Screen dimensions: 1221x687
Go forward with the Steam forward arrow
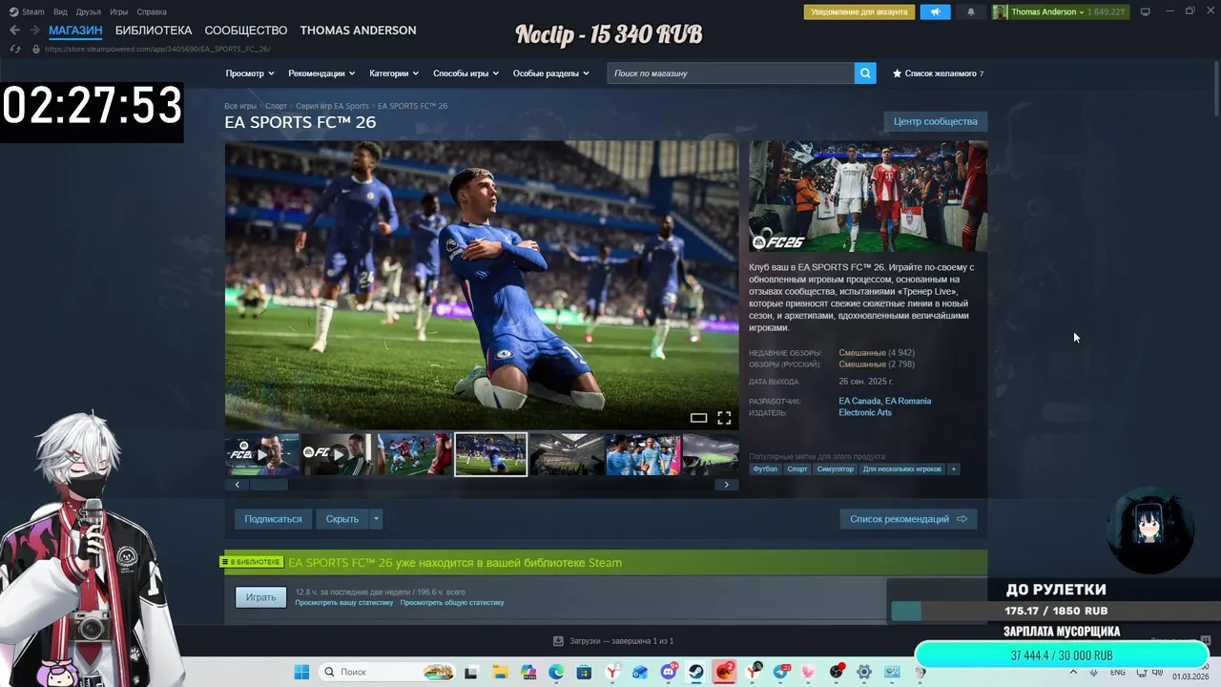pyautogui.click(x=34, y=31)
